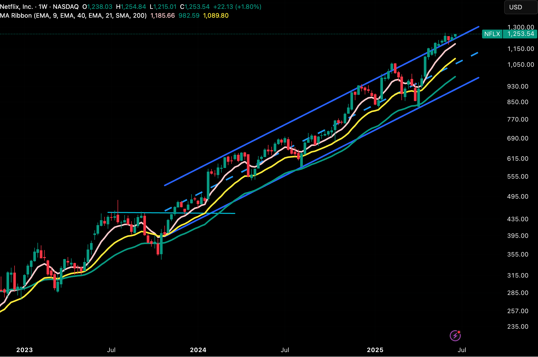
Task: Click the 495.00 price axis label
Action: pyautogui.click(x=518, y=197)
